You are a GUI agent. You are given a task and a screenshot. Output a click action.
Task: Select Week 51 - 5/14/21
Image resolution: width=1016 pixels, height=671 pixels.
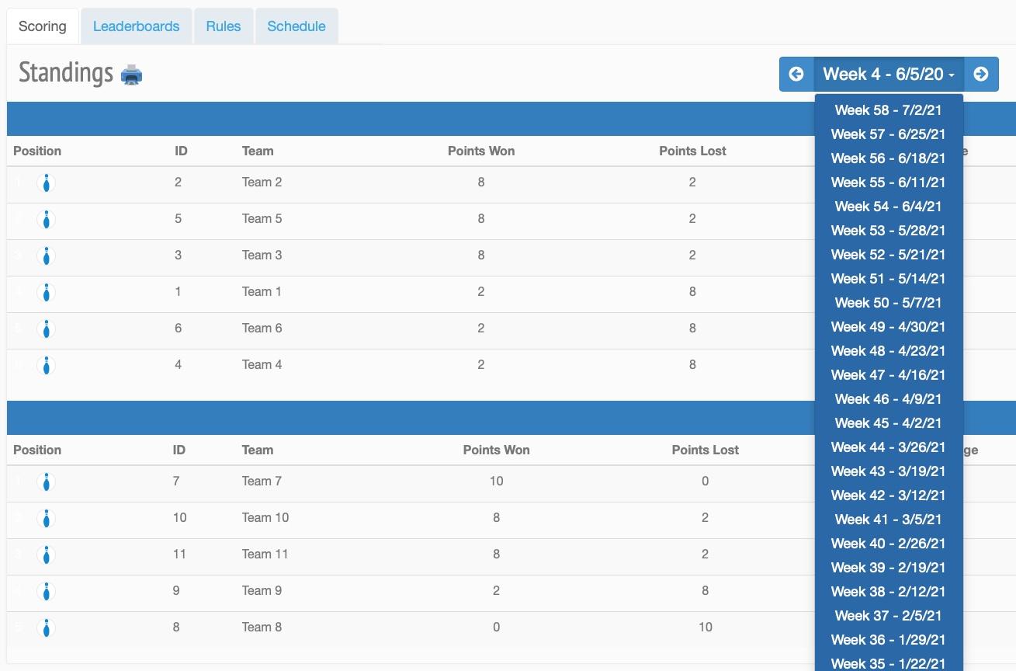[889, 279]
